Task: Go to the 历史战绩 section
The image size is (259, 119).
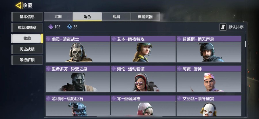Action: click(27, 49)
